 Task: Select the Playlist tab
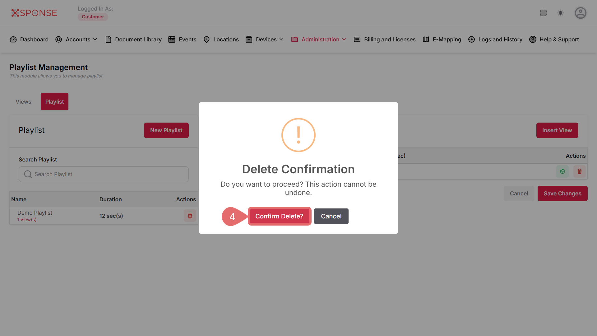pyautogui.click(x=54, y=102)
